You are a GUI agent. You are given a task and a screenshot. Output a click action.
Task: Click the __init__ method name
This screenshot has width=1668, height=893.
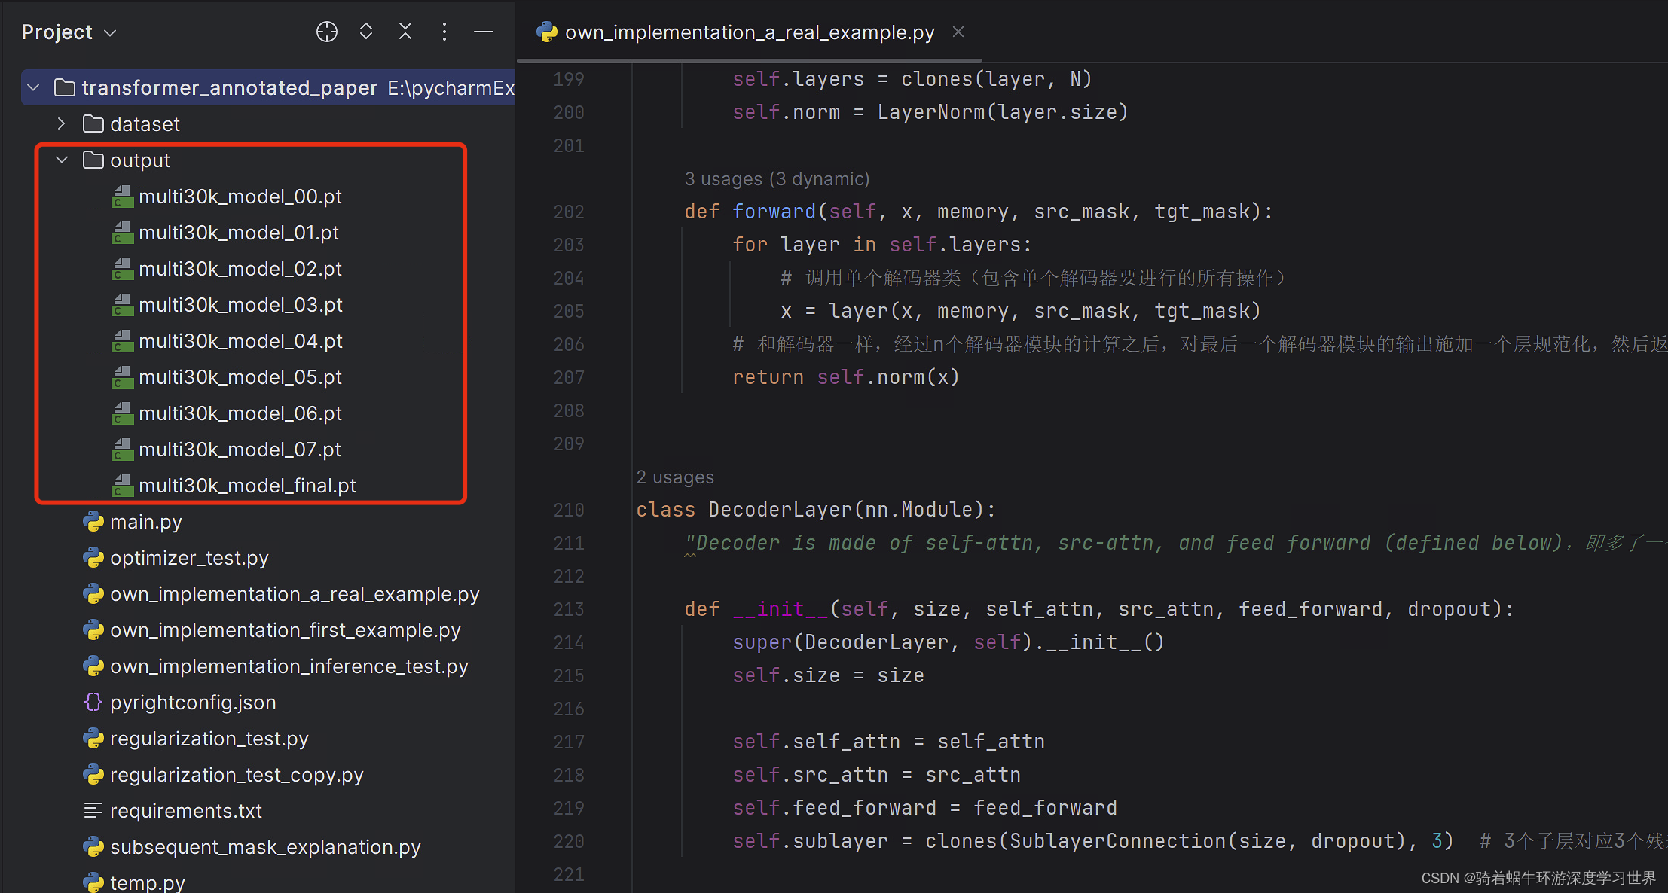click(x=781, y=609)
